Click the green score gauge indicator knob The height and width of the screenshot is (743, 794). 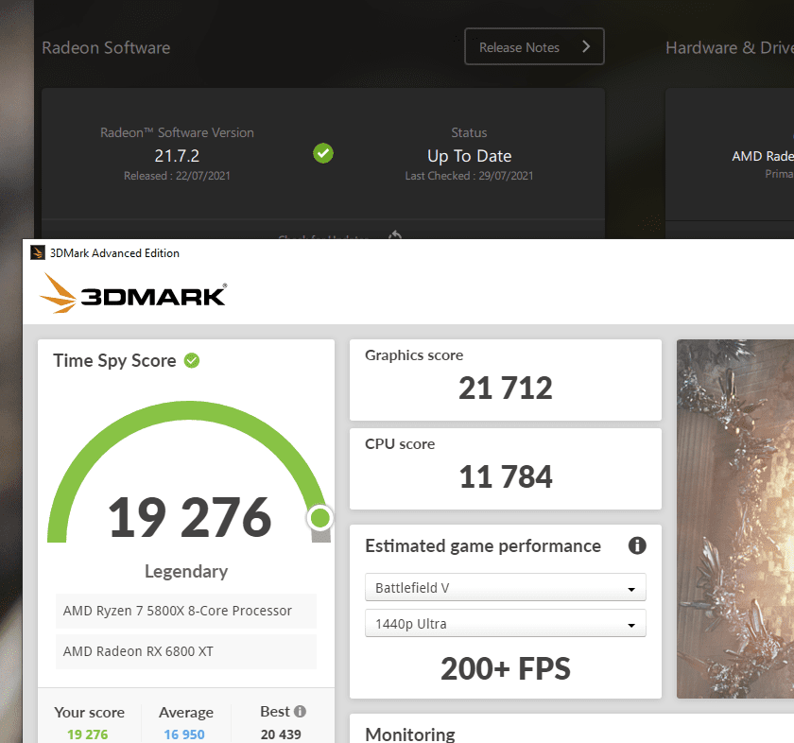tap(320, 518)
